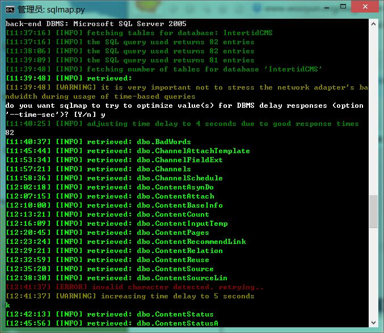Minimize the sqlmap.py console window
This screenshot has width=384, height=333.
[x=327, y=8]
